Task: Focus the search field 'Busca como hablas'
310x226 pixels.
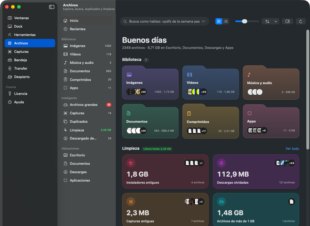Action: coord(164,21)
